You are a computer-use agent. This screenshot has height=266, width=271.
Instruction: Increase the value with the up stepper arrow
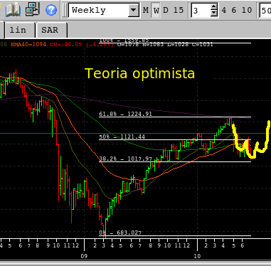coord(214,7)
